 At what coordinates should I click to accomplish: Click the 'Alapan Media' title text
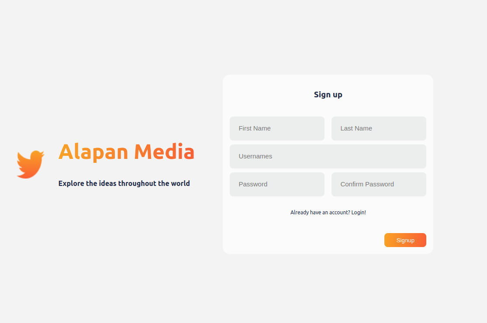pyautogui.click(x=126, y=152)
